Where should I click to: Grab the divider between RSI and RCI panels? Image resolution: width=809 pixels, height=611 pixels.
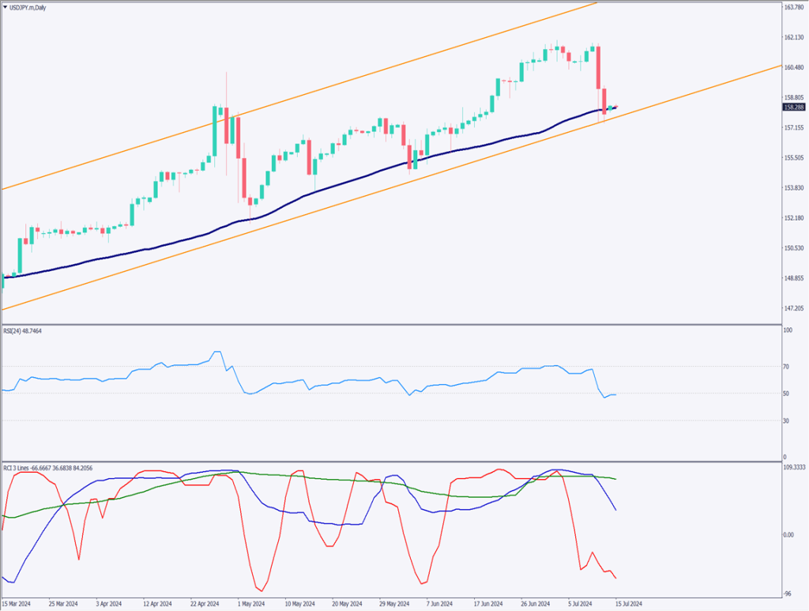coord(387,462)
